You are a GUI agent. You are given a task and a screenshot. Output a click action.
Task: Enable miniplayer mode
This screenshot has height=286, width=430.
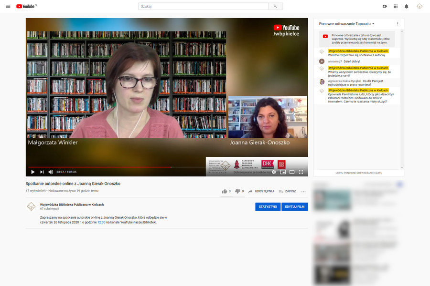283,172
